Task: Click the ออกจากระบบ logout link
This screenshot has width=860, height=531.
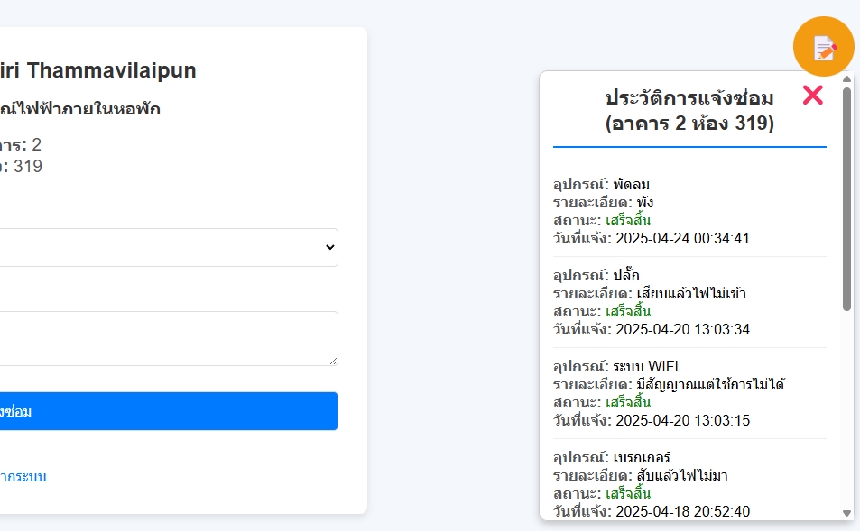Action: coord(23,478)
